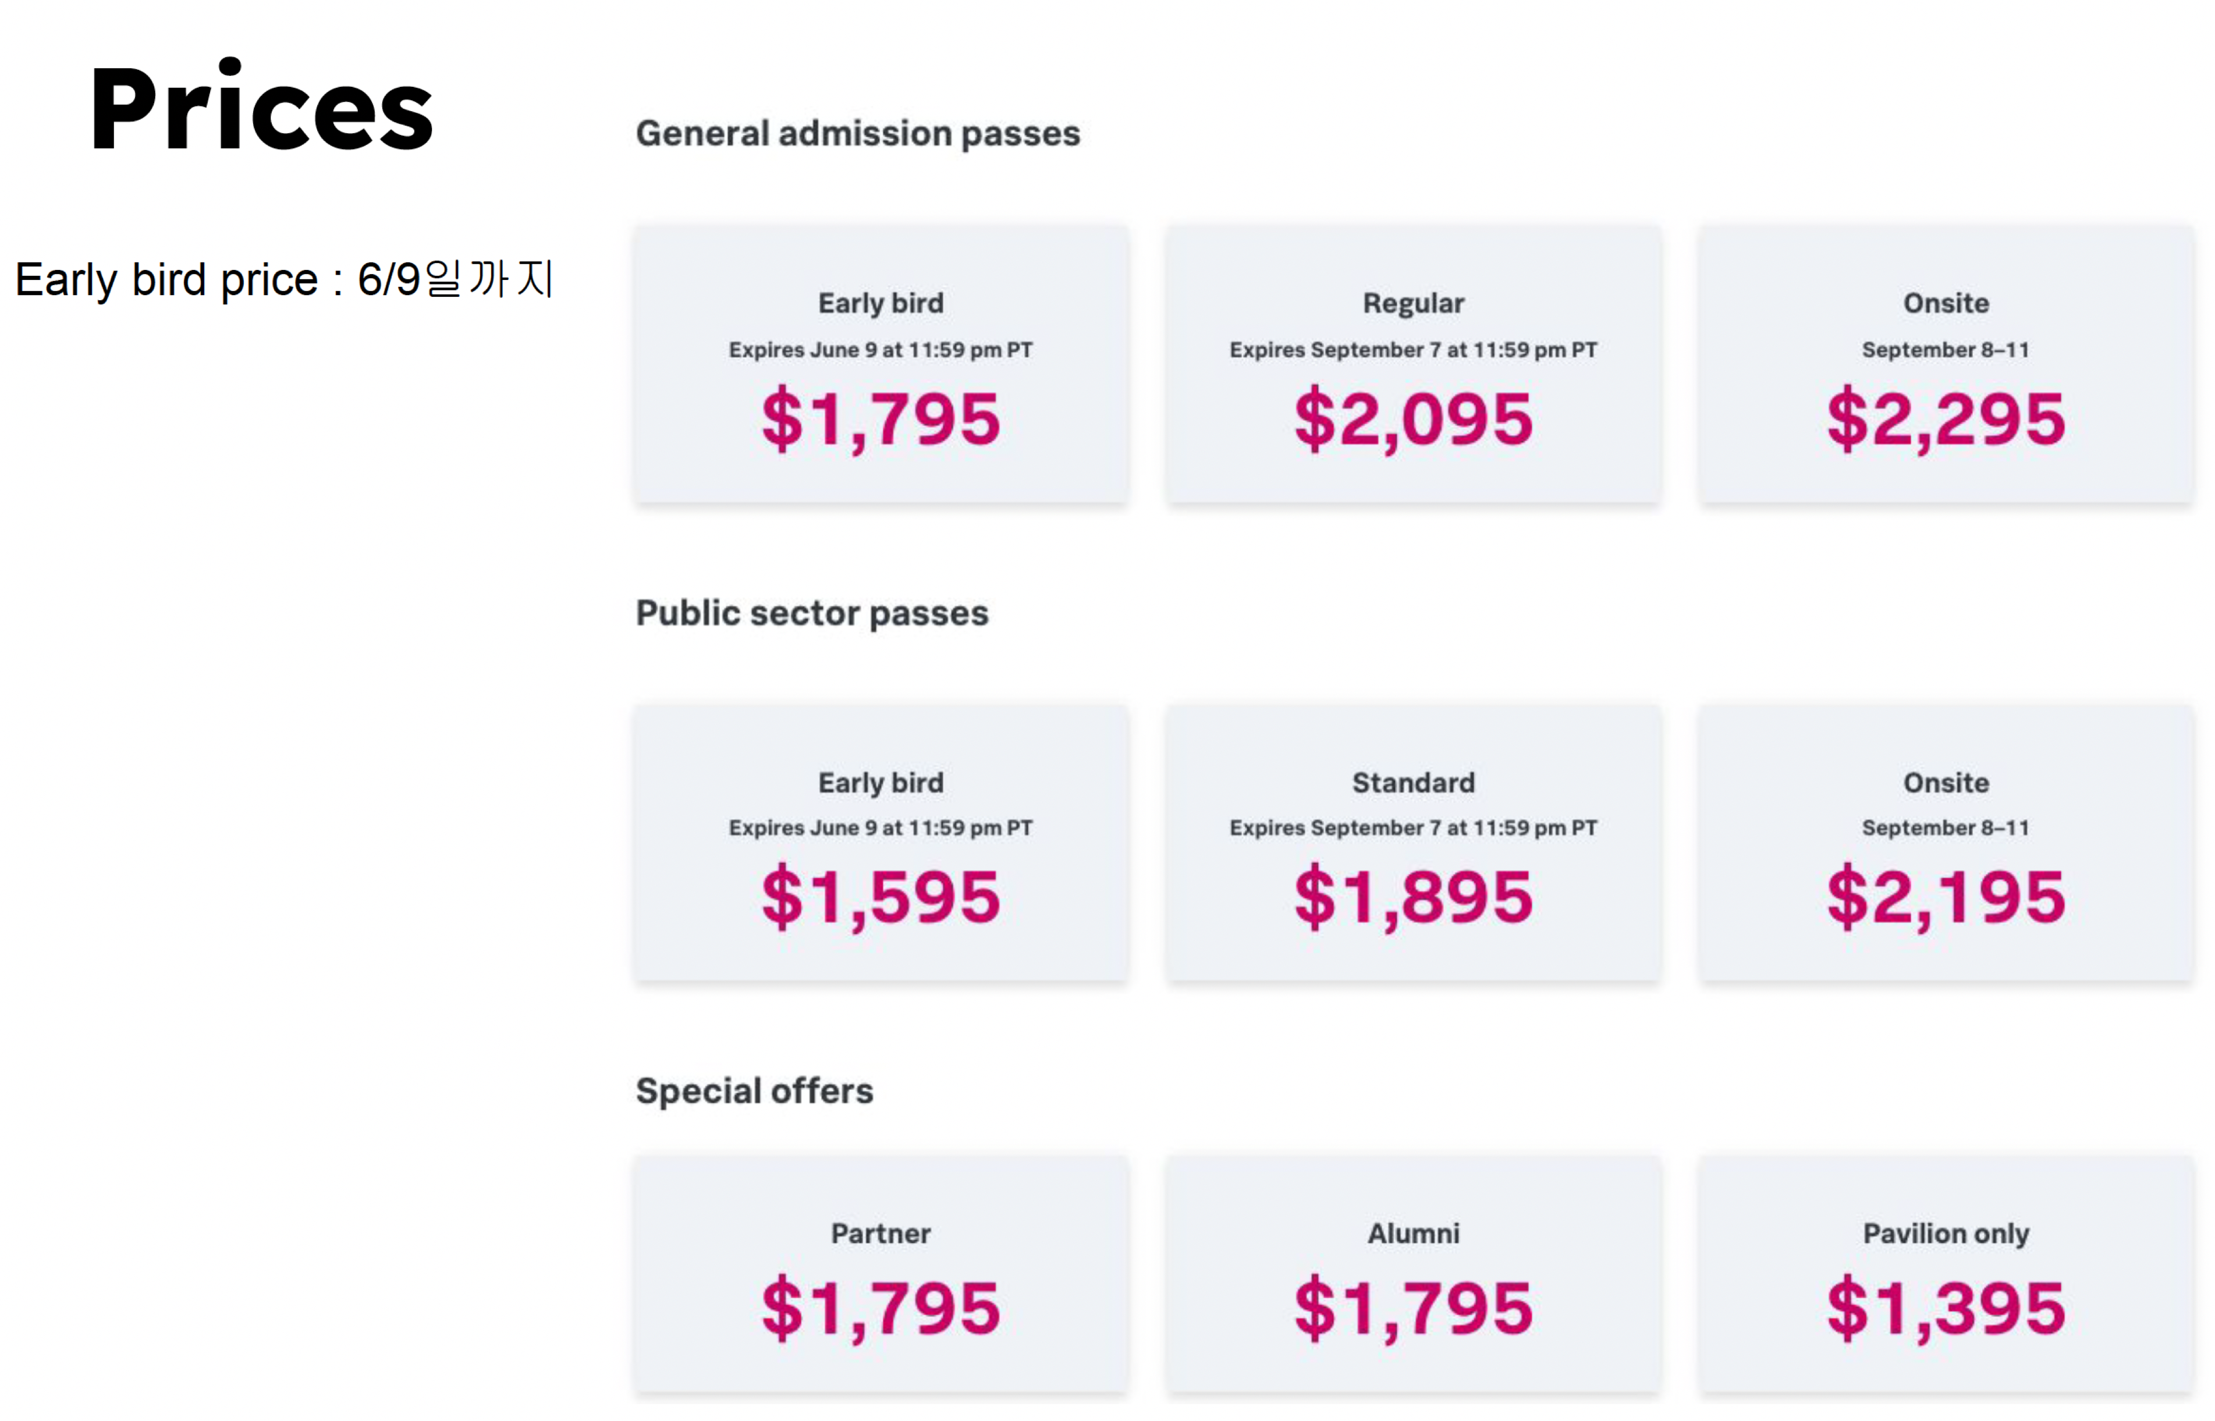Click the $1,795 Alumni price
The width and height of the screenshot is (2215, 1421).
click(x=1413, y=1309)
